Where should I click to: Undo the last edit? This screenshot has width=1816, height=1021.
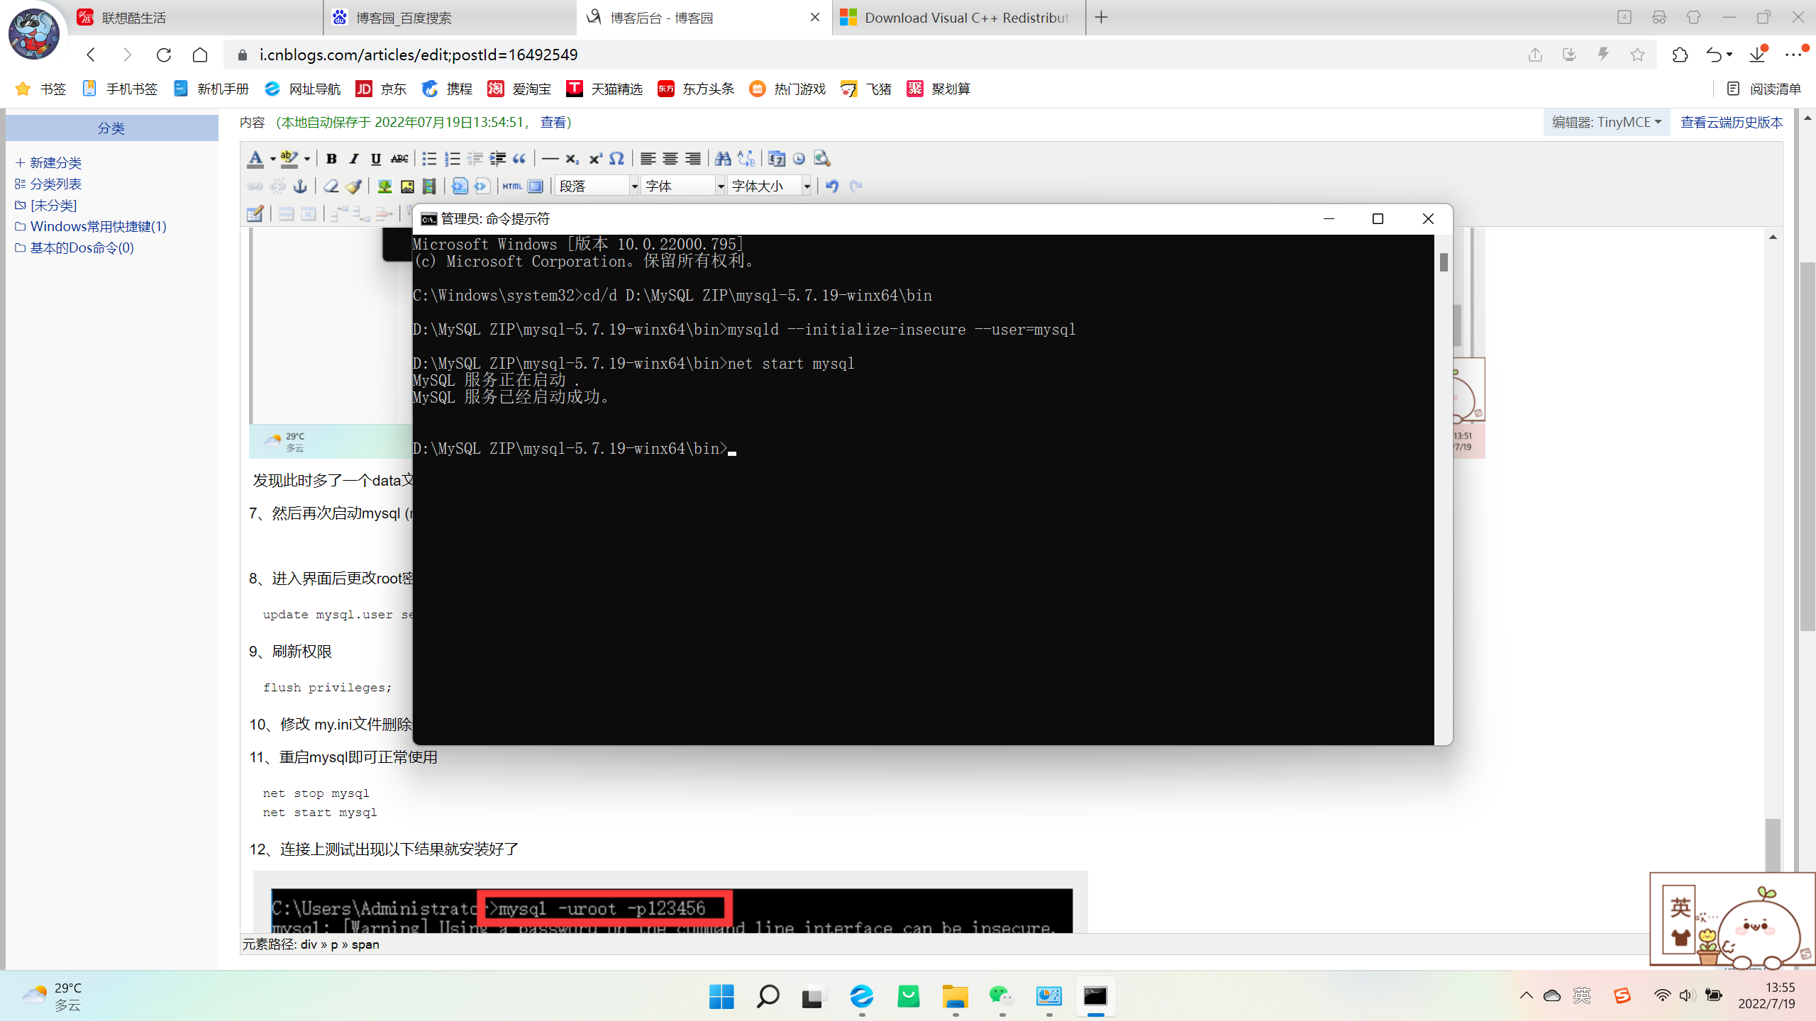(x=832, y=186)
